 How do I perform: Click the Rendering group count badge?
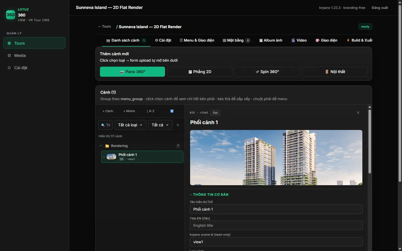pos(178,146)
